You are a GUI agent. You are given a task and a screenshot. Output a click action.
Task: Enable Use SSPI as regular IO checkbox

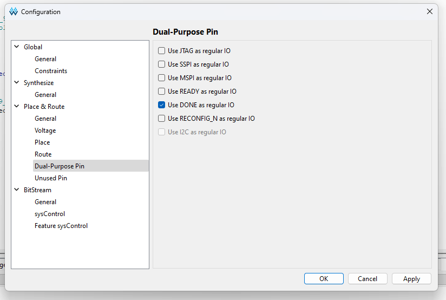pos(161,64)
